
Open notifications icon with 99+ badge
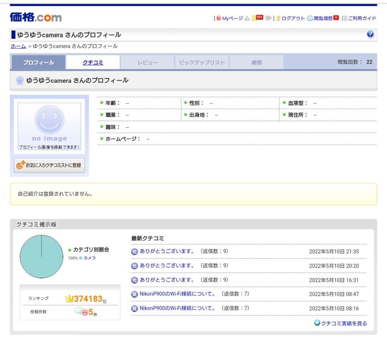(257, 18)
